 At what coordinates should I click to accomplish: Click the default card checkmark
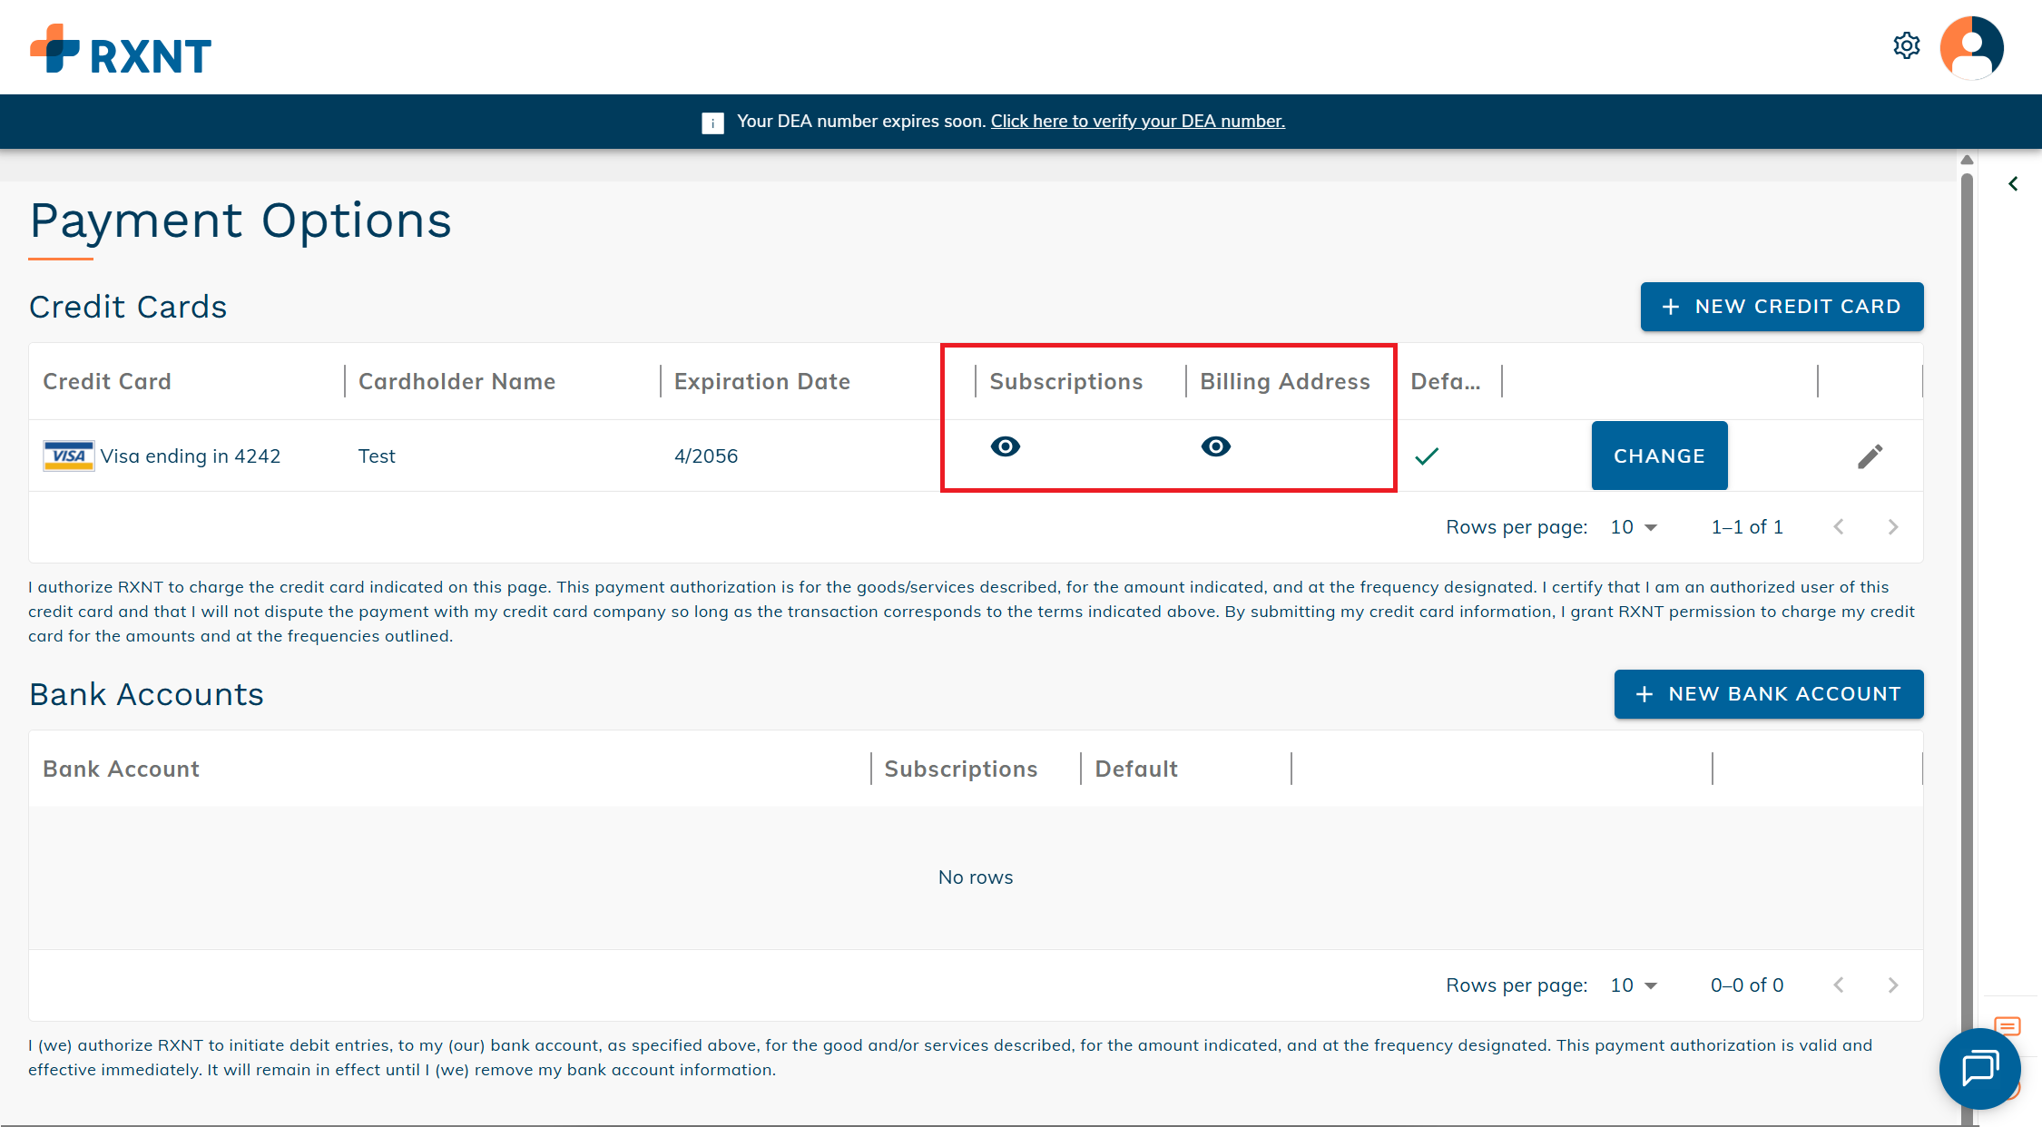click(x=1427, y=456)
